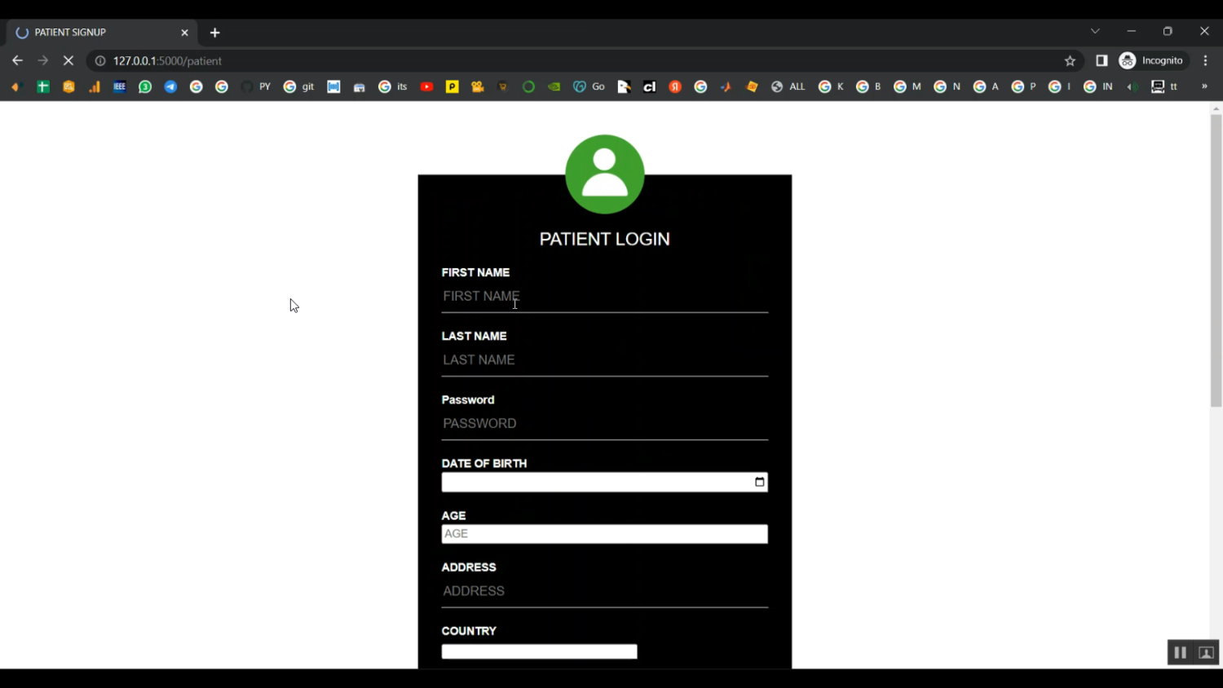This screenshot has width=1223, height=688.
Task: Click the 'COUNTRY' label
Action: (x=469, y=631)
